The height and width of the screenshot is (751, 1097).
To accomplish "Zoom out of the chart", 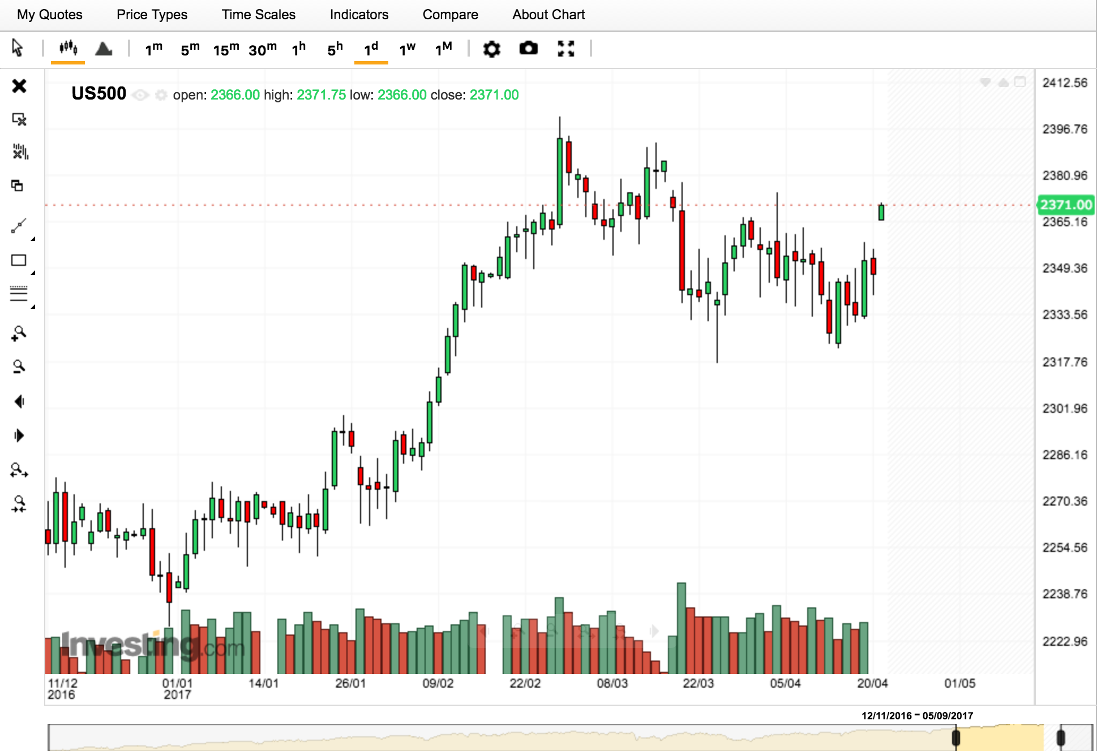I will [x=19, y=367].
